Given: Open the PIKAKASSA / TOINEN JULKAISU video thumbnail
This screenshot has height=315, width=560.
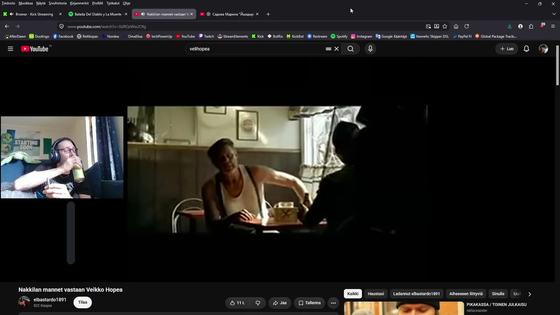Looking at the screenshot, I should [x=404, y=308].
